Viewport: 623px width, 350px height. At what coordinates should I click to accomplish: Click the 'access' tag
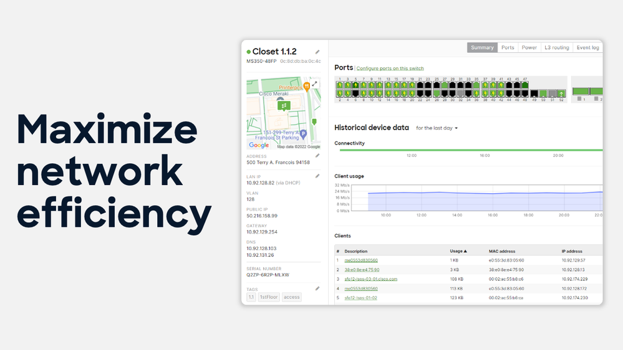click(291, 297)
